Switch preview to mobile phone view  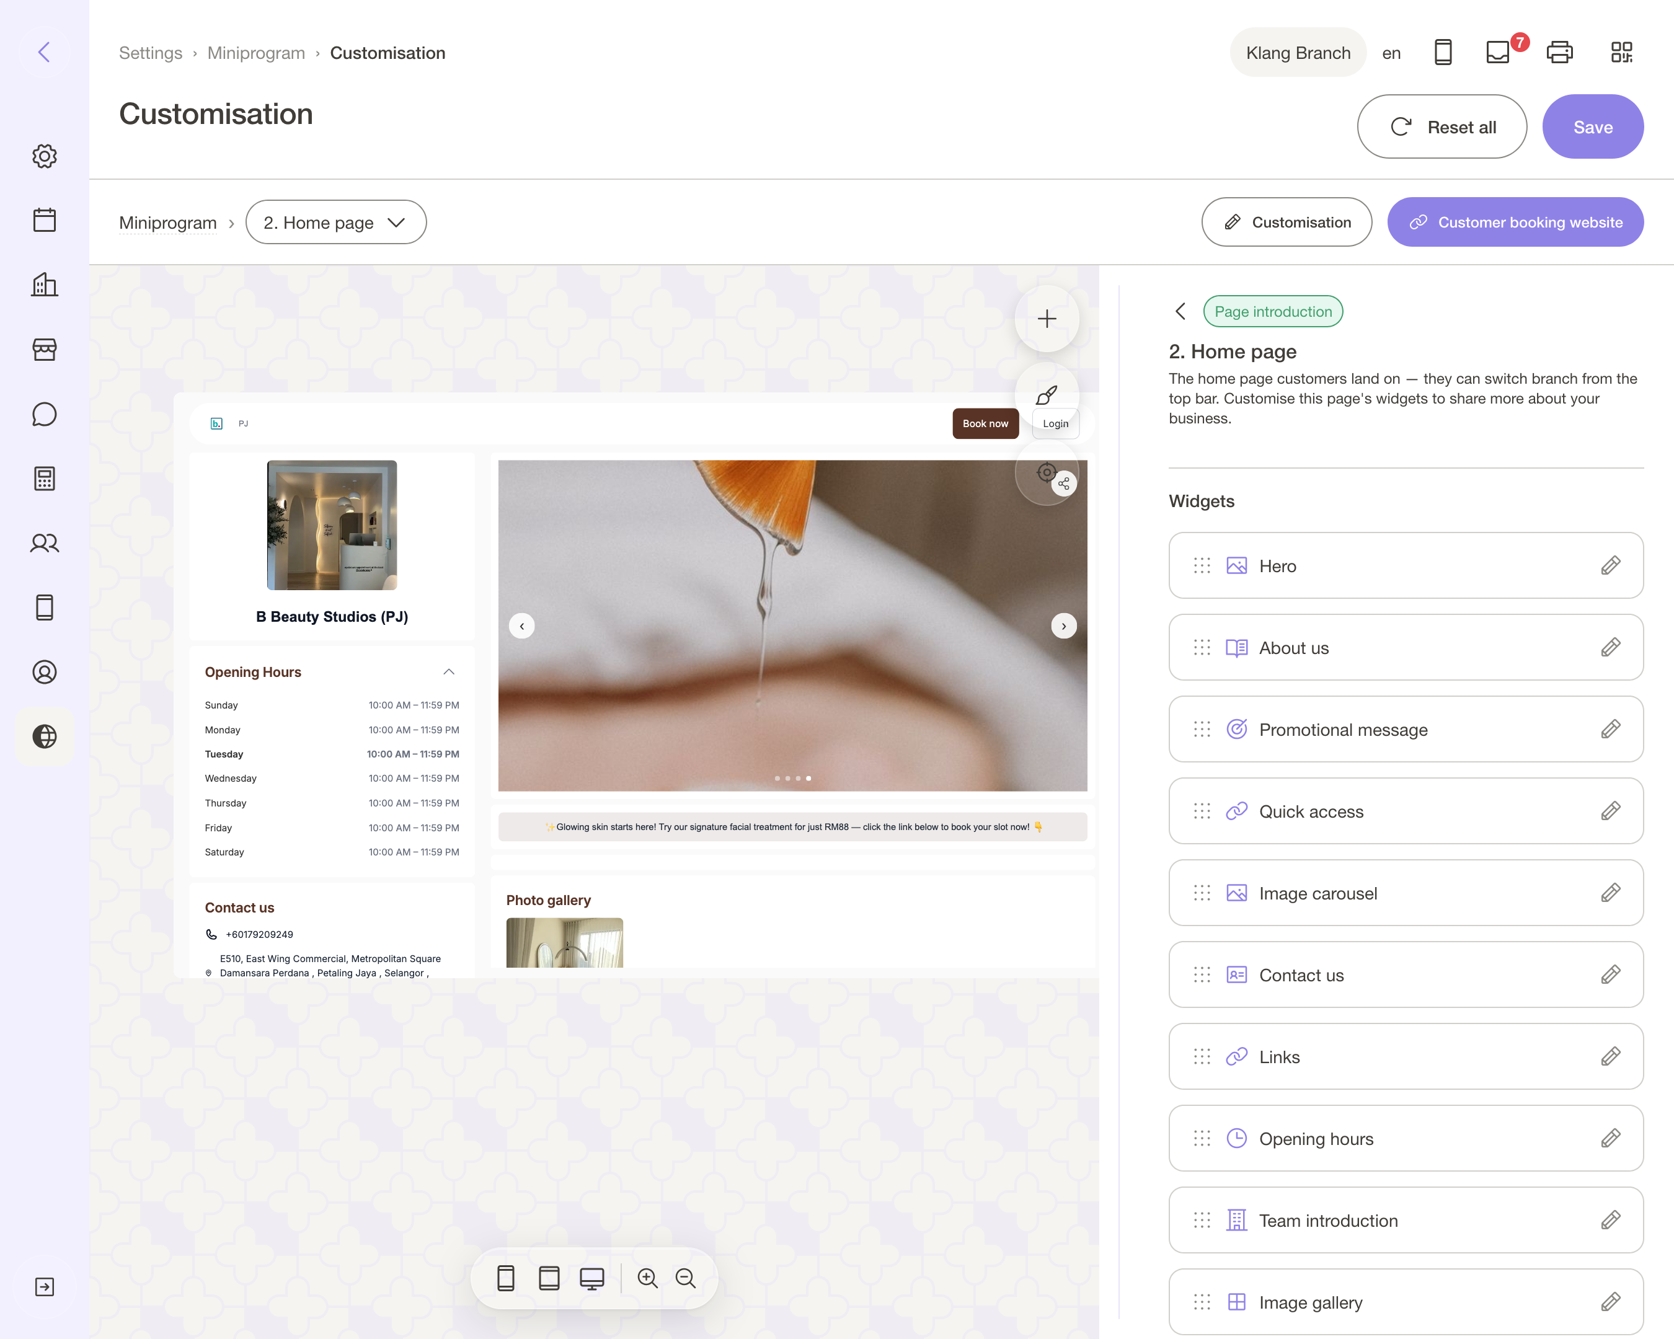click(x=505, y=1278)
